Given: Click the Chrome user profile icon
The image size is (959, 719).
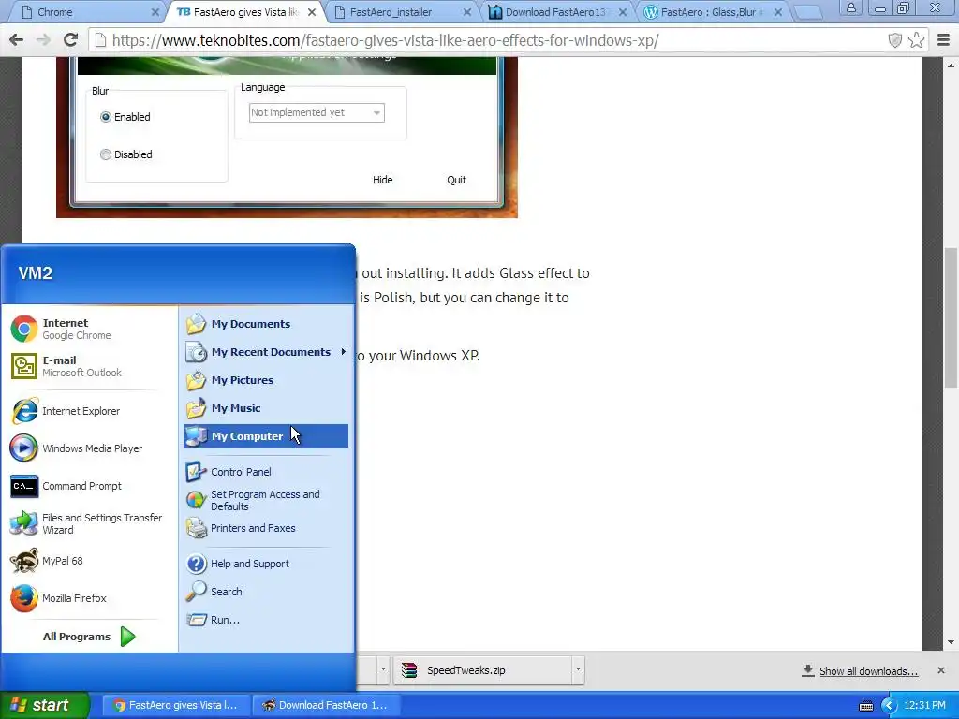Looking at the screenshot, I should tap(850, 7).
